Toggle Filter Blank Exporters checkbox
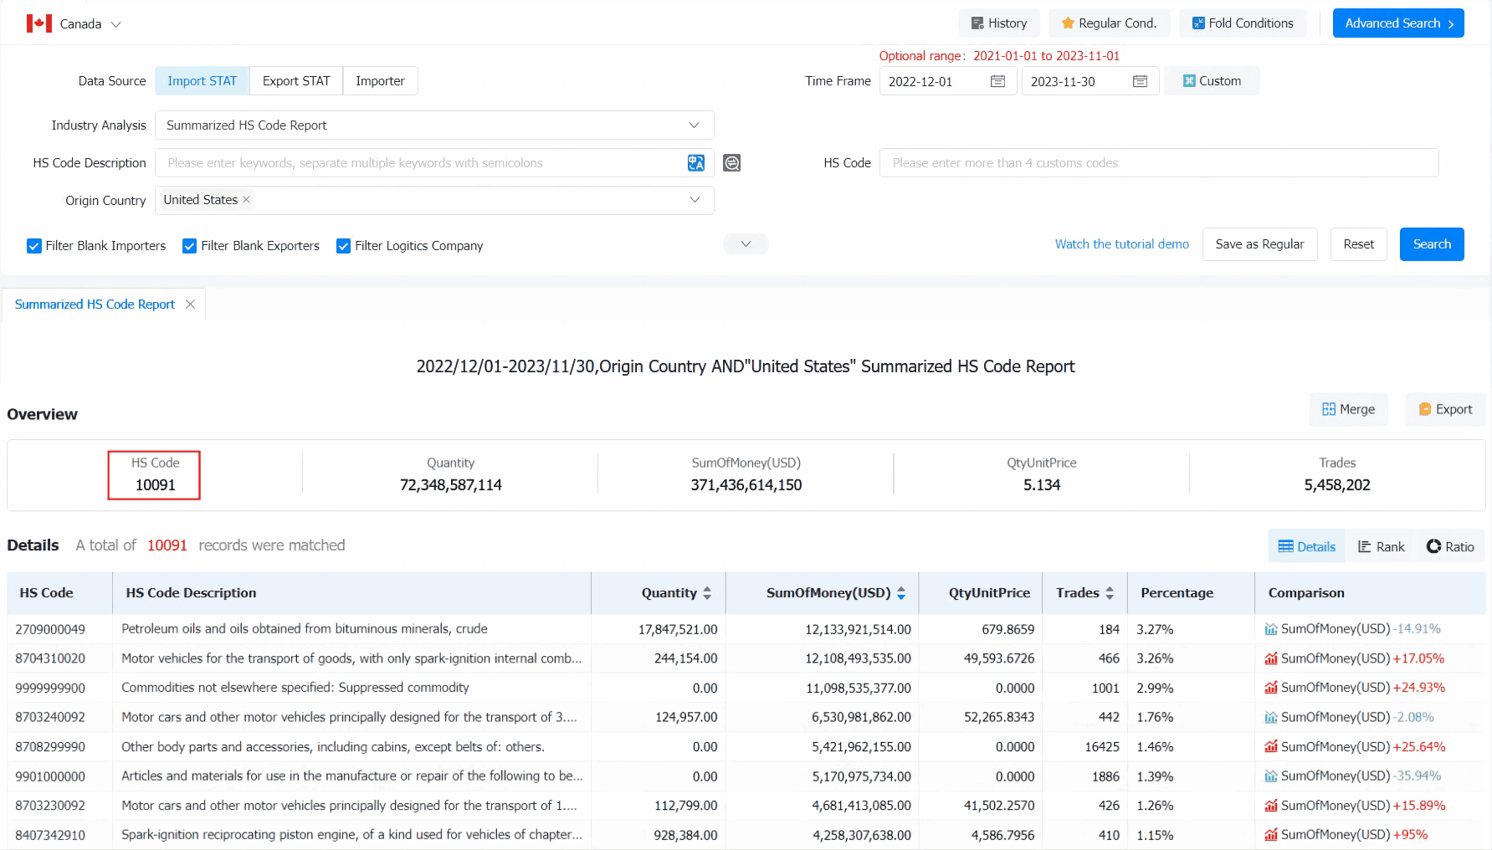This screenshot has width=1492, height=850. (190, 246)
